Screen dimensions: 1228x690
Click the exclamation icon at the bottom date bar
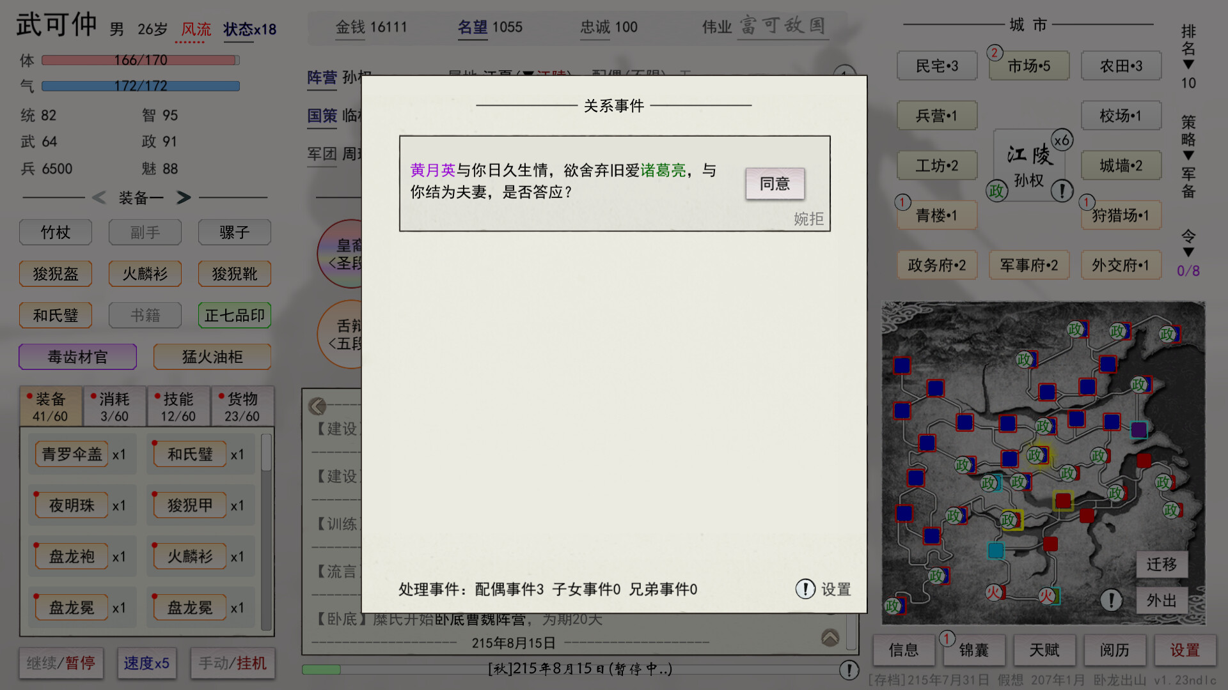pos(850,670)
